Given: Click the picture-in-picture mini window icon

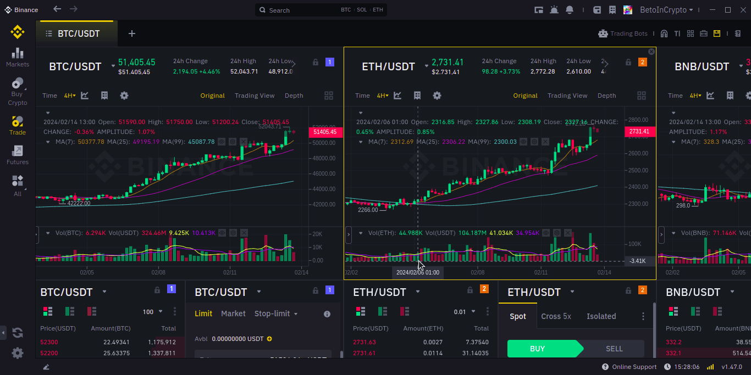Looking at the screenshot, I should pos(539,10).
